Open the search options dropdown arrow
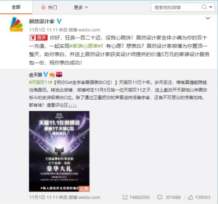The height and width of the screenshot is (204, 218). [x=211, y=7]
